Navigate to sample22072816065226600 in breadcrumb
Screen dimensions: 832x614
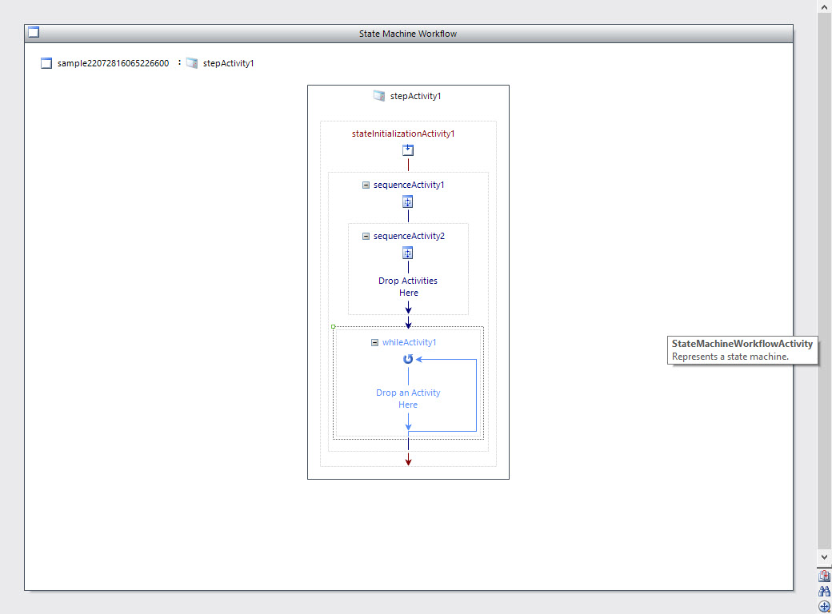point(113,63)
